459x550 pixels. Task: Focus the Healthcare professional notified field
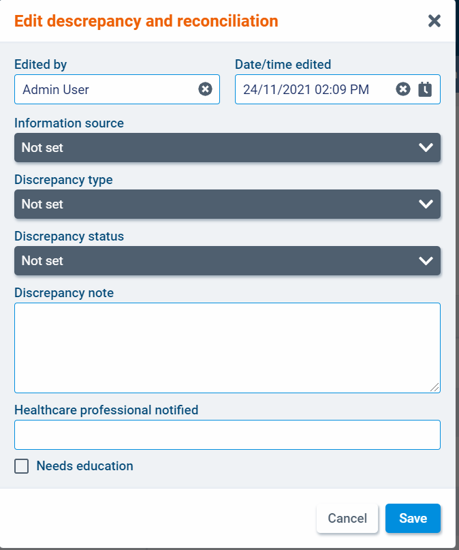coord(227,435)
